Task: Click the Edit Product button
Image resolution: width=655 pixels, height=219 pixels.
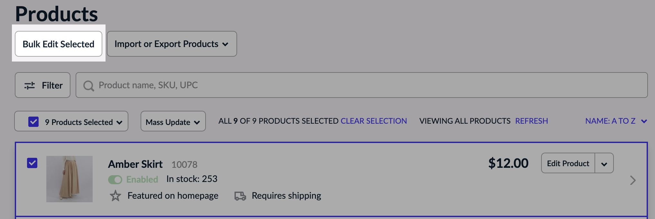Action: tap(567, 163)
